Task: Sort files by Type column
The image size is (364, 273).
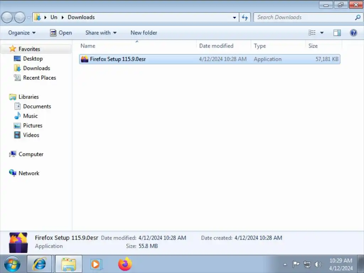Action: (278, 46)
